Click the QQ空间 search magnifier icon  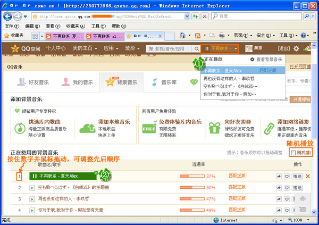click(196, 49)
